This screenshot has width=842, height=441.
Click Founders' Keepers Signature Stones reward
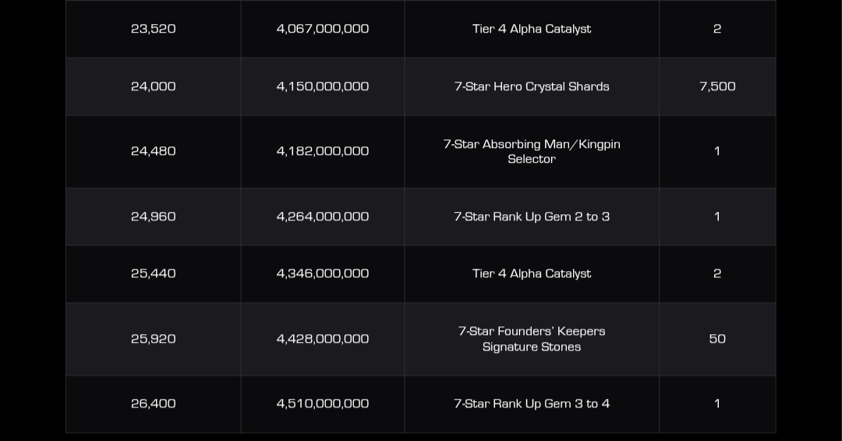(532, 339)
